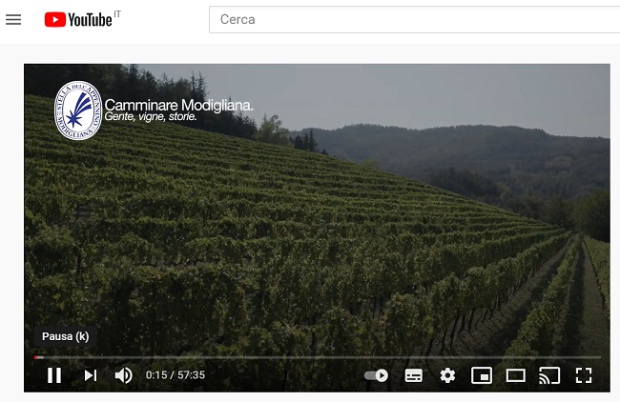Switch to the miniplayer
620x402 pixels.
(x=482, y=375)
